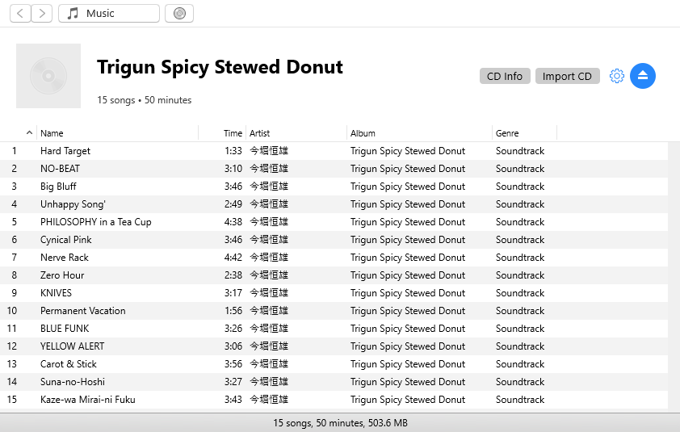
Task: Click the forward navigation arrow
Action: coord(42,13)
